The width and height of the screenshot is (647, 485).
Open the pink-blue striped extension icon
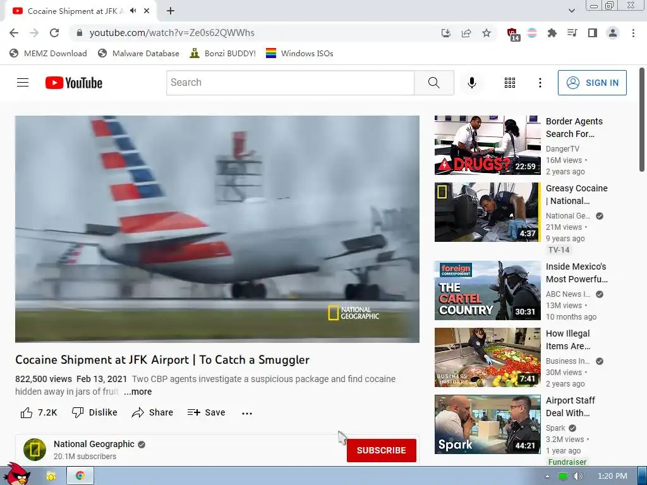click(532, 33)
